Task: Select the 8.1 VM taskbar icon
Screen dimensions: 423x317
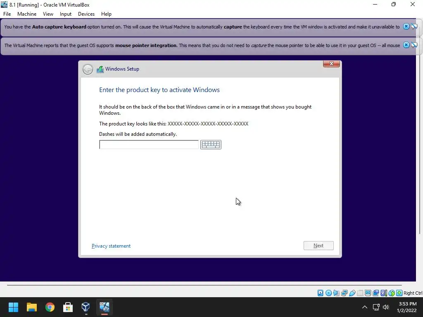Action: coord(105,307)
